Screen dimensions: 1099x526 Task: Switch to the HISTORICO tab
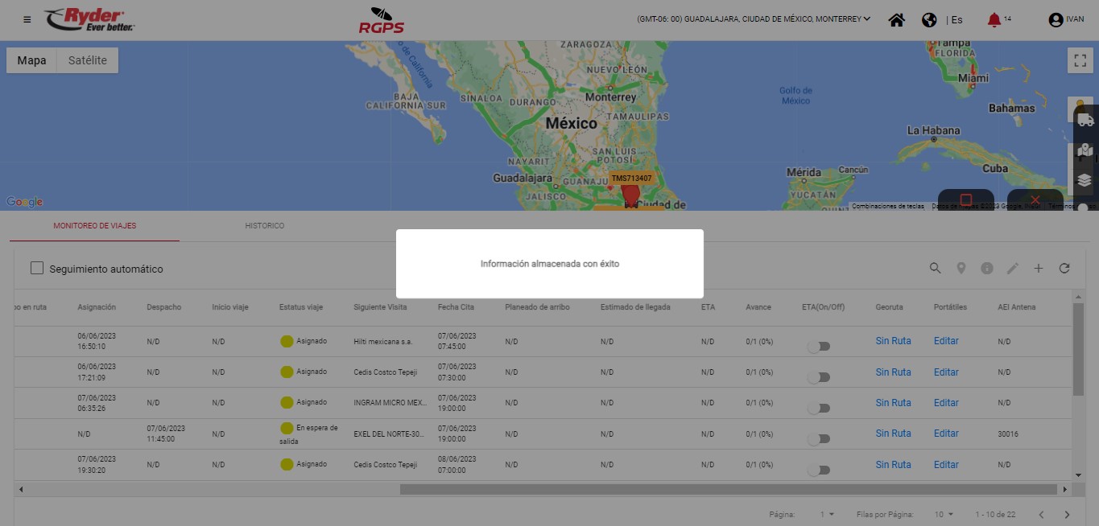tap(264, 226)
